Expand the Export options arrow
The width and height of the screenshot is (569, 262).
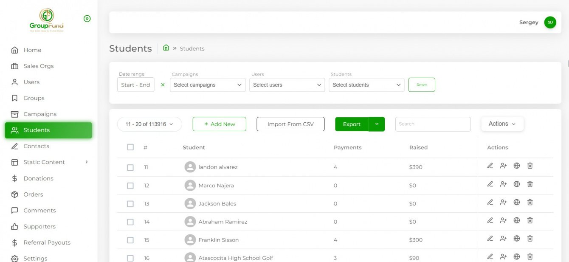click(x=377, y=124)
